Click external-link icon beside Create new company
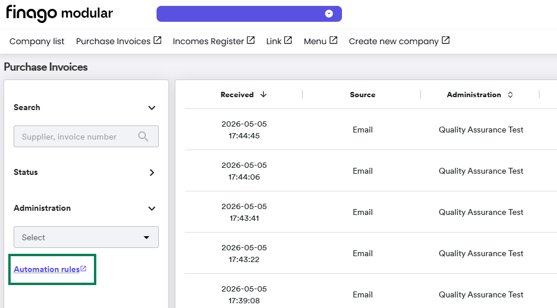 tap(445, 41)
